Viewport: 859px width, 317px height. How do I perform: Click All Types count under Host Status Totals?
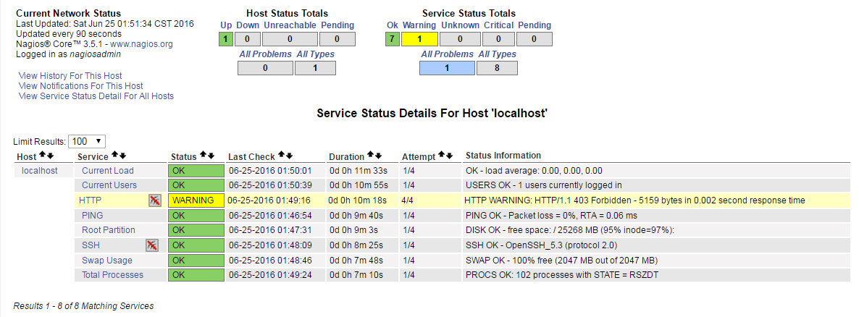(315, 68)
